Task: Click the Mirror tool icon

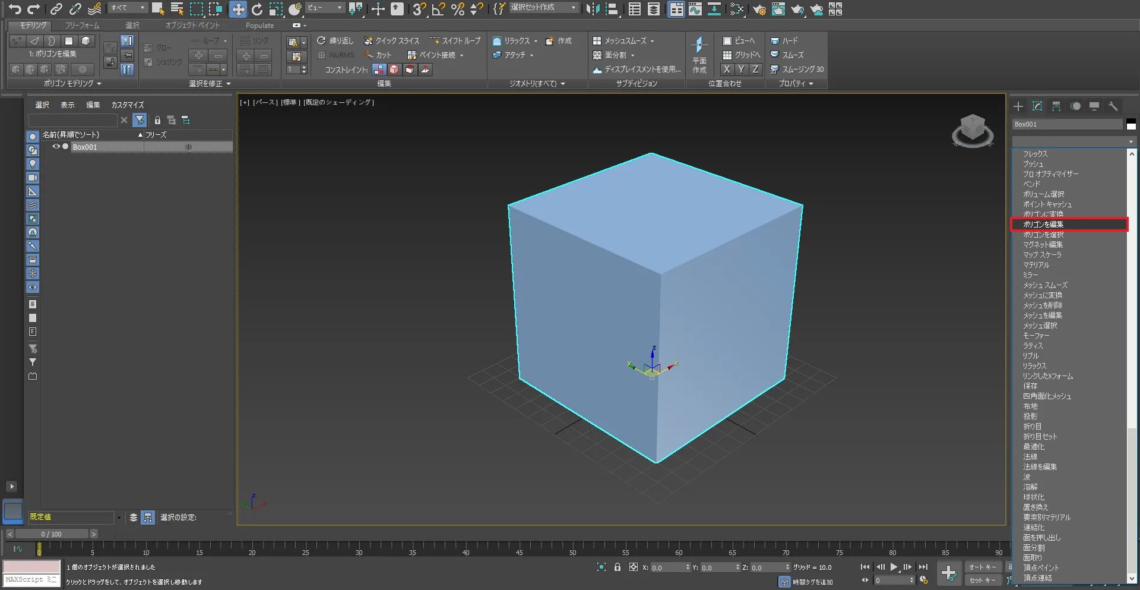Action: point(592,9)
